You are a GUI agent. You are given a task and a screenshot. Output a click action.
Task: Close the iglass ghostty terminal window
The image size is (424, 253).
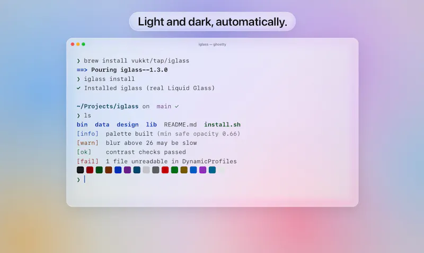point(73,44)
